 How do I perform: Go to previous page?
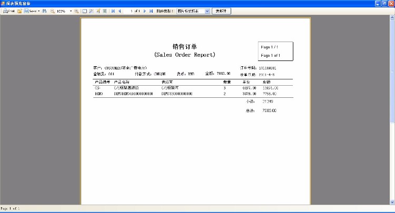tap(120, 11)
